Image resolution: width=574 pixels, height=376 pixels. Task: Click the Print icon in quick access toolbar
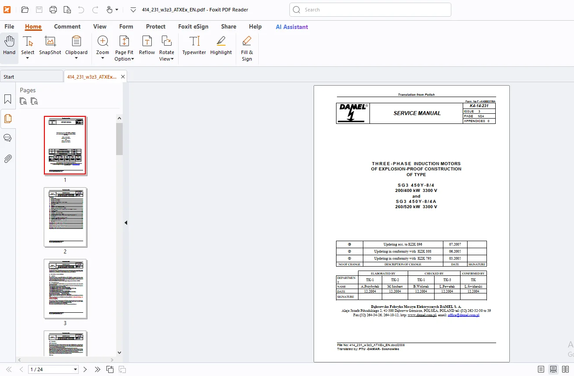(53, 10)
